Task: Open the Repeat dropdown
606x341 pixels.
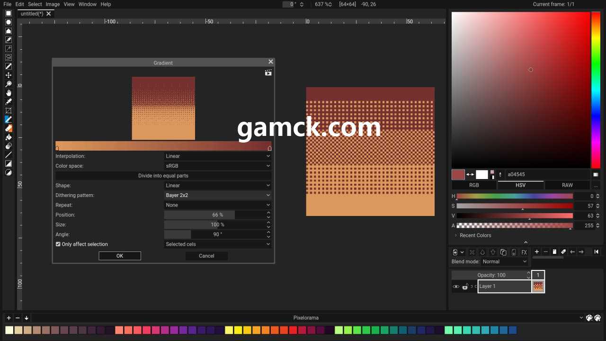Action: [218, 205]
